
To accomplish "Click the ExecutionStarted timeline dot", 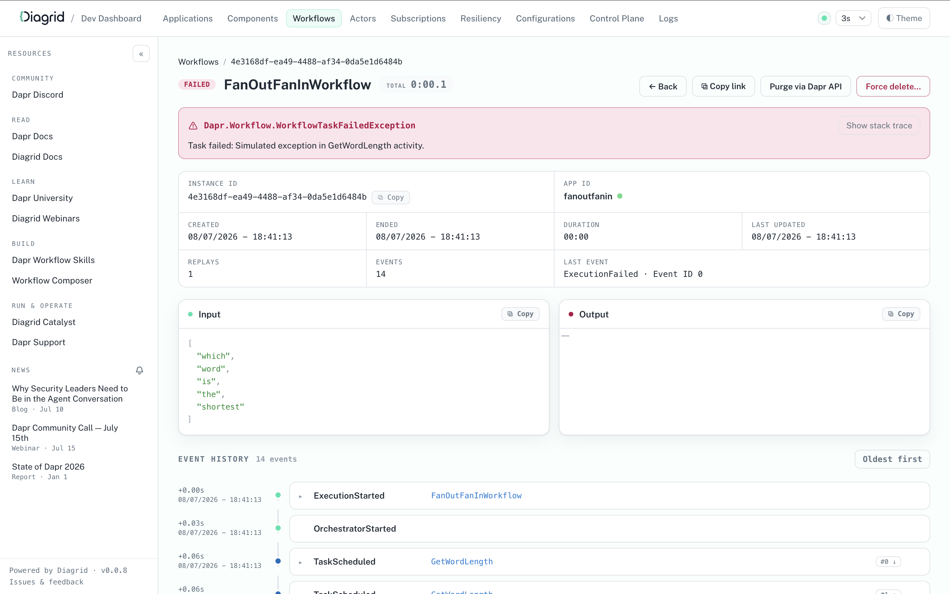I will pyautogui.click(x=278, y=495).
